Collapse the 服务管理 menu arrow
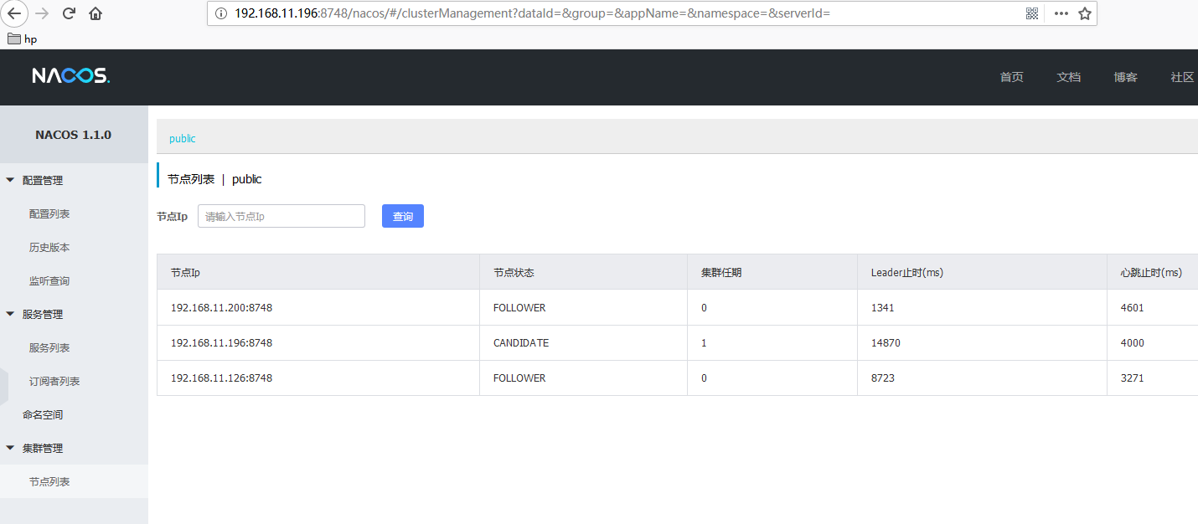This screenshot has width=1198, height=524. pos(10,314)
